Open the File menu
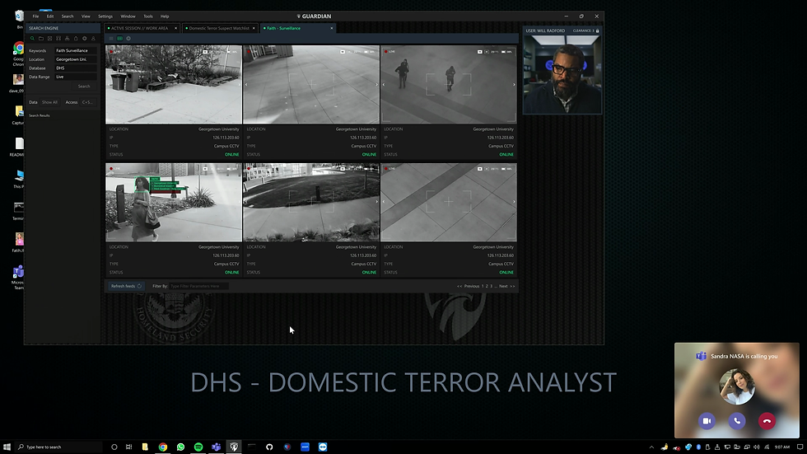Image resolution: width=807 pixels, height=454 pixels. coord(35,16)
